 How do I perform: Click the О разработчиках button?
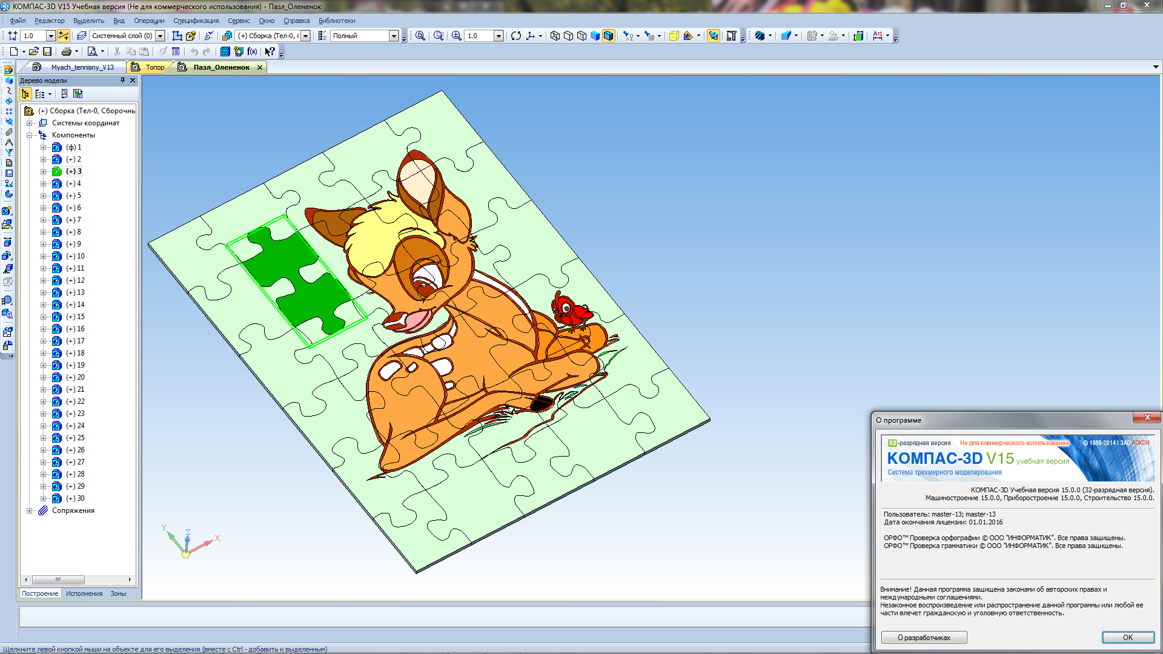pos(924,637)
